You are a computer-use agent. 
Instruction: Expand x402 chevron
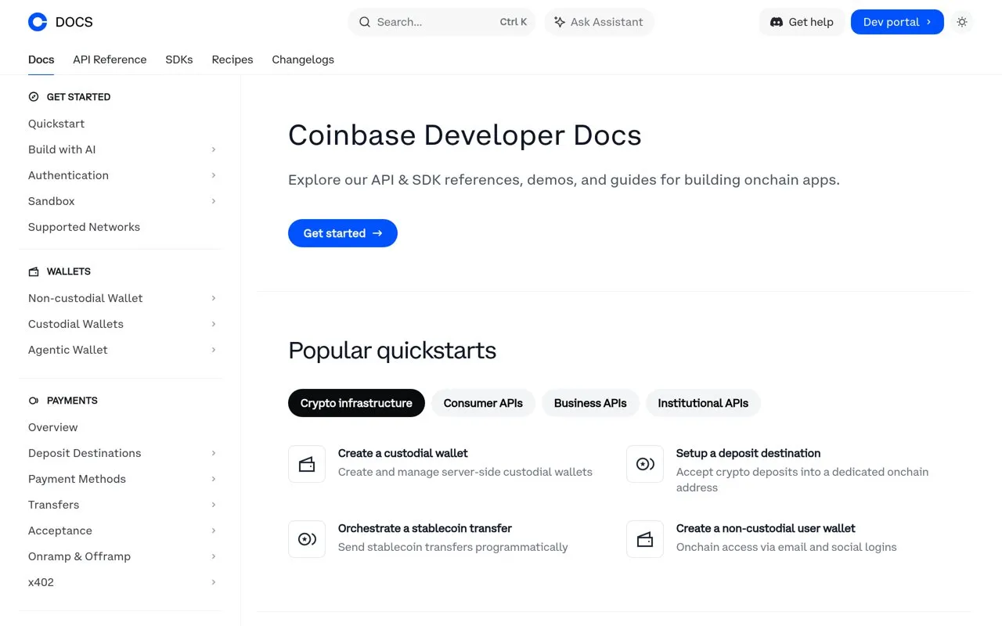(x=214, y=582)
